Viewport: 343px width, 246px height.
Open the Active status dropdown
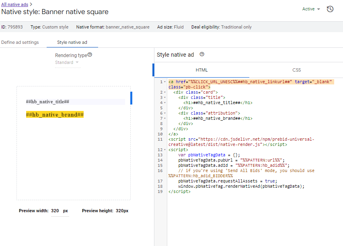pyautogui.click(x=311, y=9)
